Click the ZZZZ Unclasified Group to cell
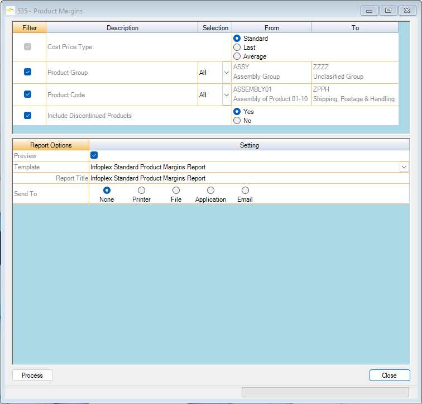 coord(355,73)
